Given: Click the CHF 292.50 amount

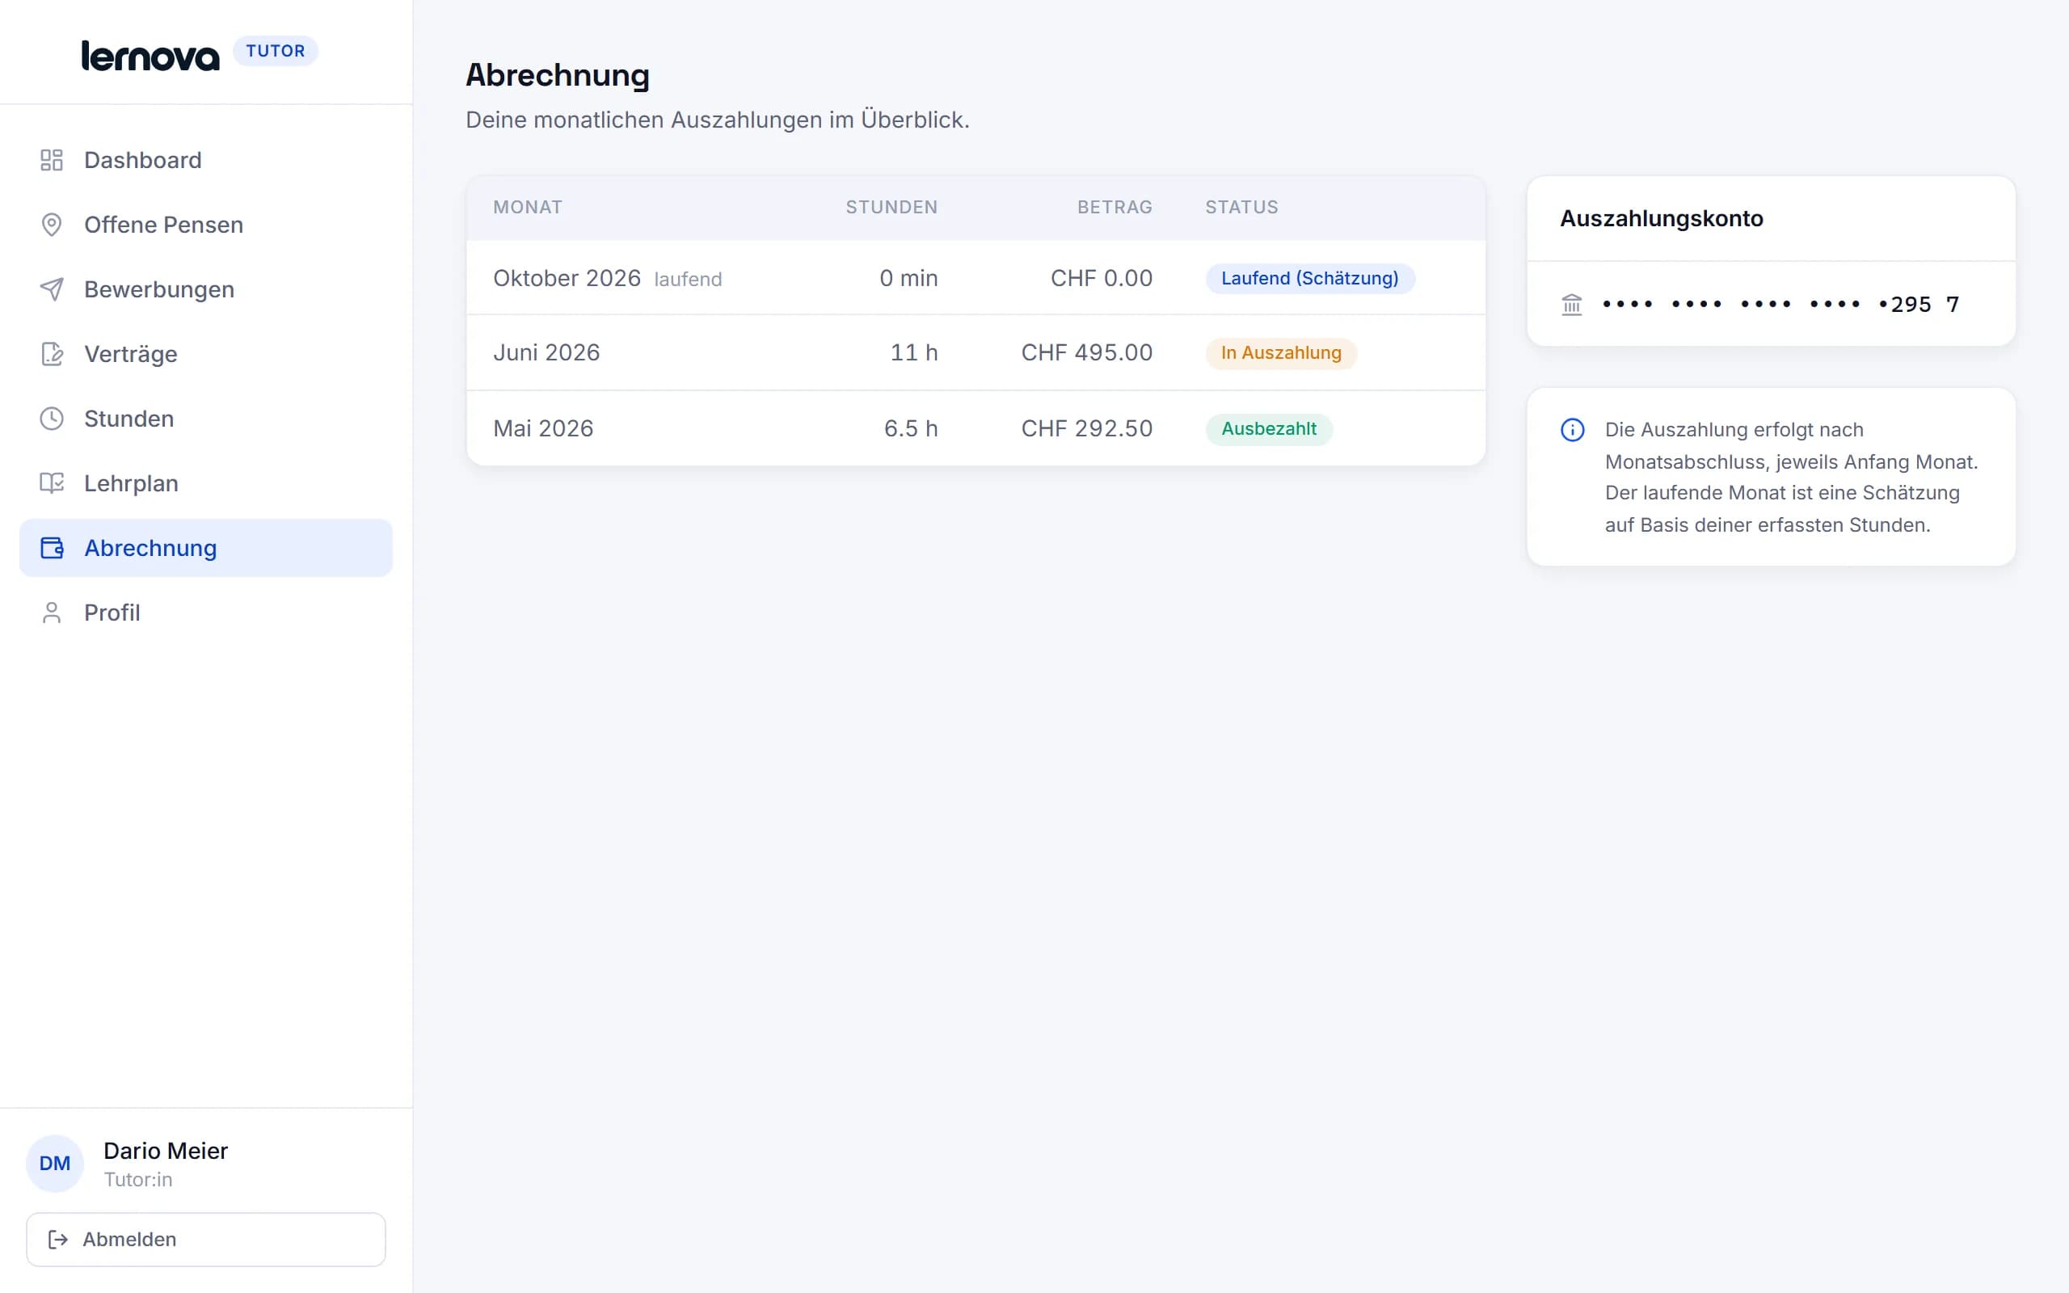Looking at the screenshot, I should [1087, 428].
